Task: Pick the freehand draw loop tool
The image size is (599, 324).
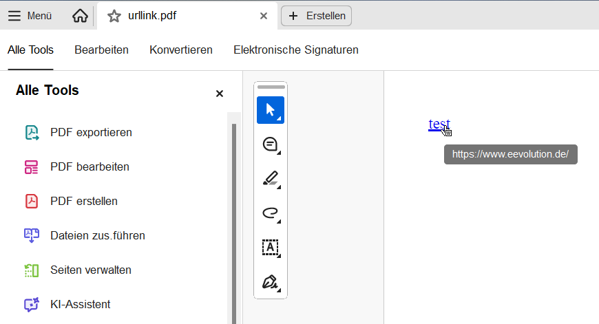Action: point(270,213)
